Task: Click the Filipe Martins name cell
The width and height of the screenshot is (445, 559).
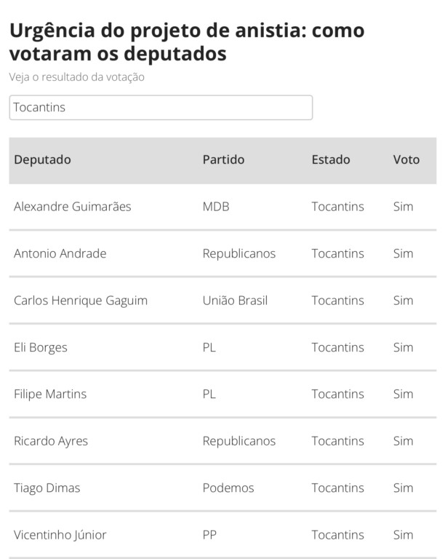Action: coord(50,395)
